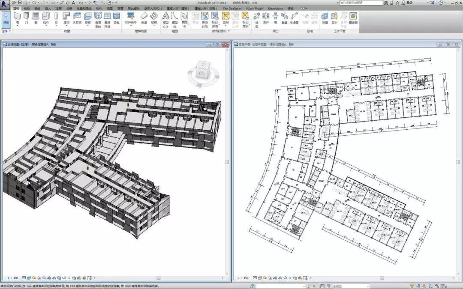
Task: Open the work plane Viewer (查看器)
Action: click(x=353, y=18)
